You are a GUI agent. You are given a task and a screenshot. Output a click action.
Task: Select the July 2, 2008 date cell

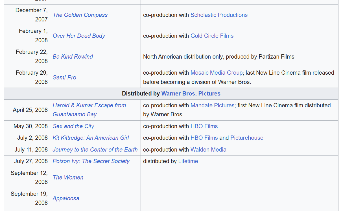[27, 138]
